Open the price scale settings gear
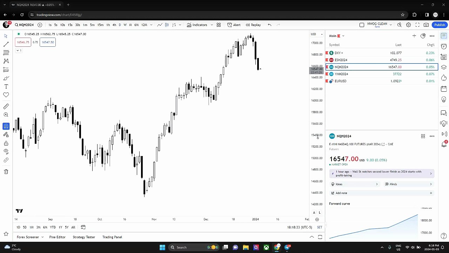 pos(317,219)
